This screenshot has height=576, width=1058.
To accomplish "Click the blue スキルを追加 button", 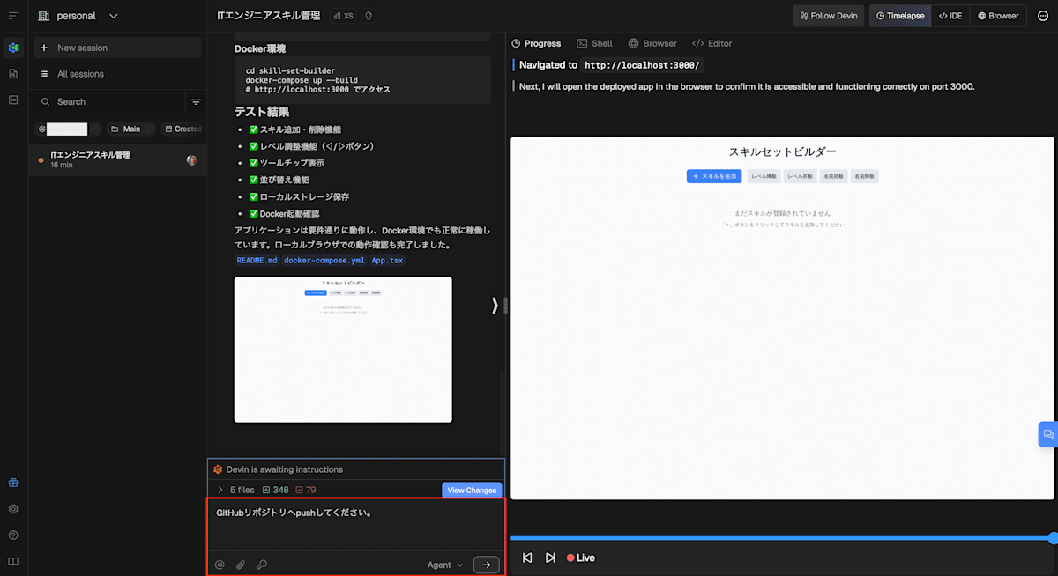I will point(714,176).
